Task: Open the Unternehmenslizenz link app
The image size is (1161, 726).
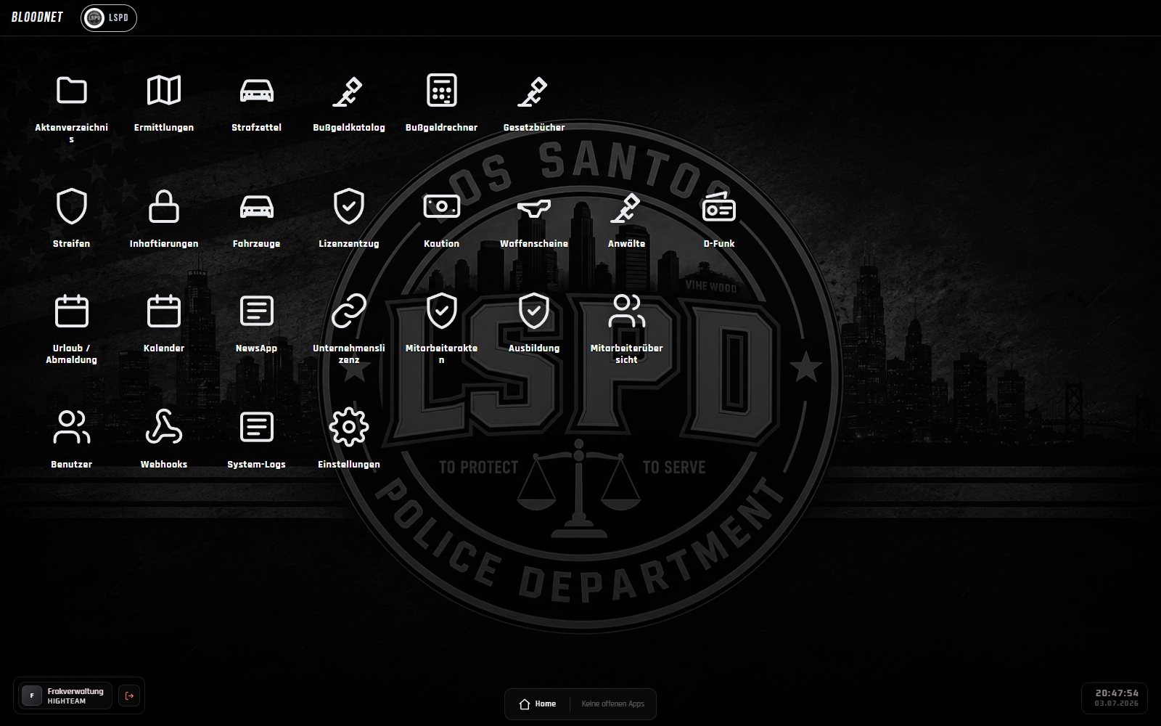Action: 349,328
